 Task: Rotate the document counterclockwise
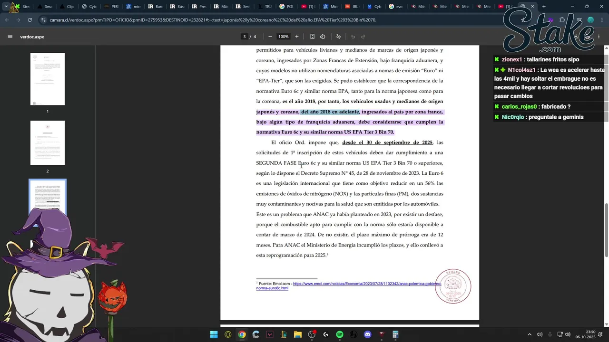click(323, 37)
